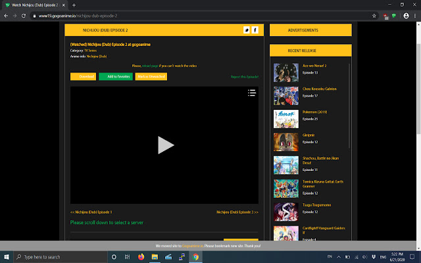Click the Windows Start button

pyautogui.click(x=7, y=256)
